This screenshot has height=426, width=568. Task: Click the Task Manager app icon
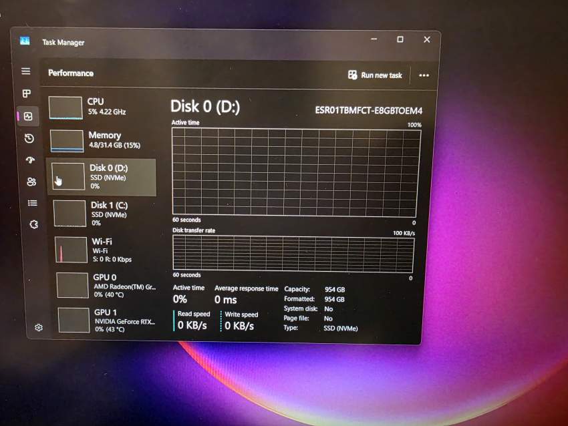(25, 41)
